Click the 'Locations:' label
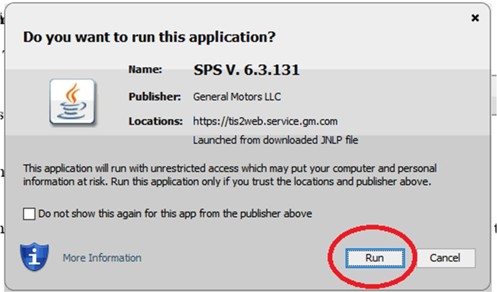The height and width of the screenshot is (292, 497). click(x=156, y=121)
